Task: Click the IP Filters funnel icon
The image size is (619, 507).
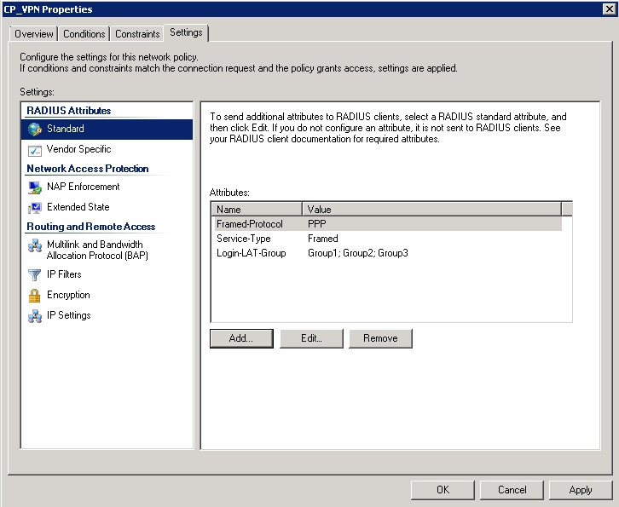Action: [x=35, y=275]
